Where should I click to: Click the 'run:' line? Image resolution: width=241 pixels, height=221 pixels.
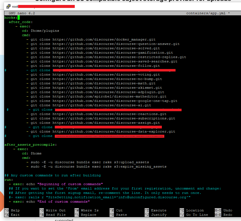(x=8, y=180)
